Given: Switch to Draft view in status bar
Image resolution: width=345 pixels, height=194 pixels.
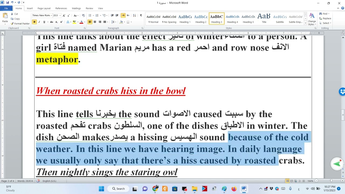Looking at the screenshot, I should (x=303, y=181).
